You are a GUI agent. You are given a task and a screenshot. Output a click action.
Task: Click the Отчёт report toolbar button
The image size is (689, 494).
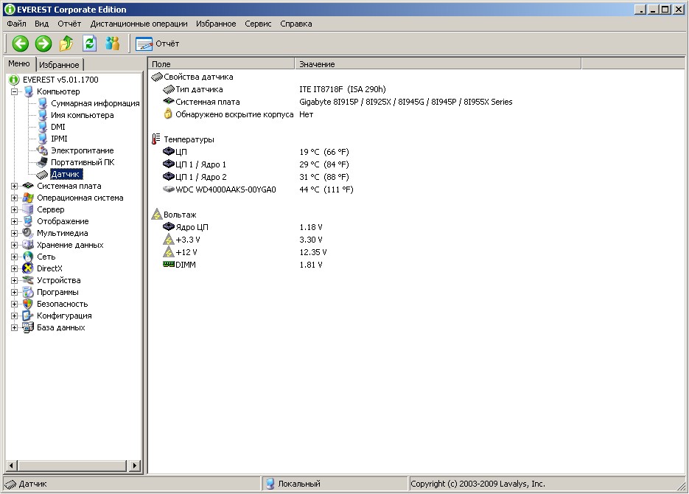158,44
